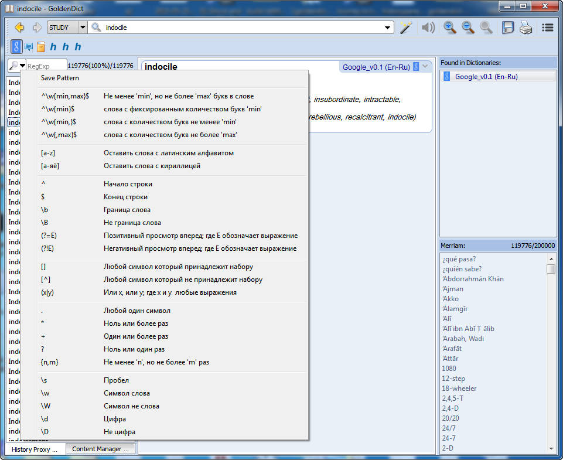Click the third blue 'h' dictionary icon

coord(77,47)
